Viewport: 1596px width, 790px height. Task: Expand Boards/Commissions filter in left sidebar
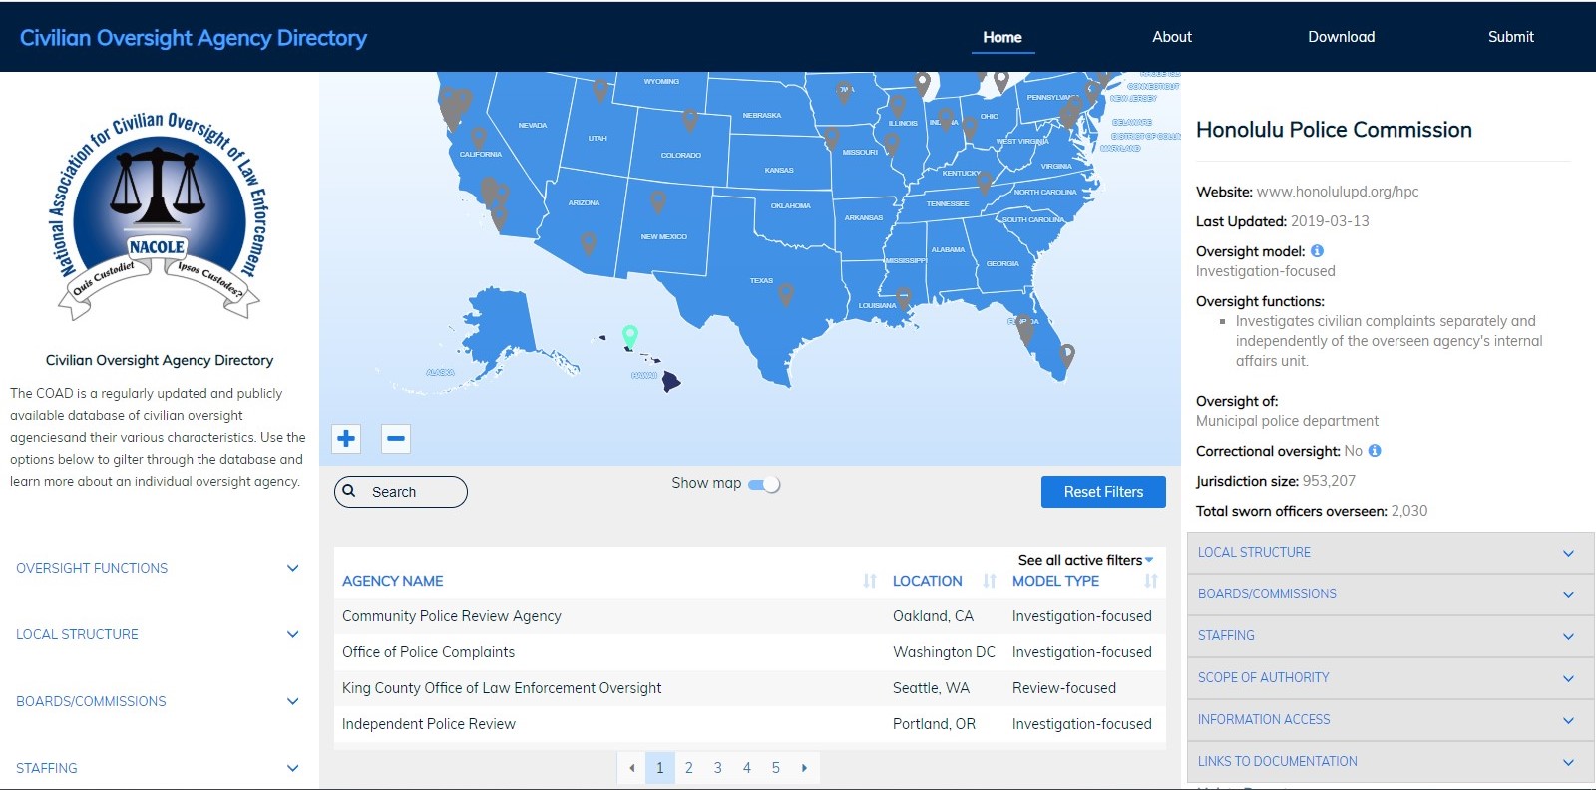158,701
